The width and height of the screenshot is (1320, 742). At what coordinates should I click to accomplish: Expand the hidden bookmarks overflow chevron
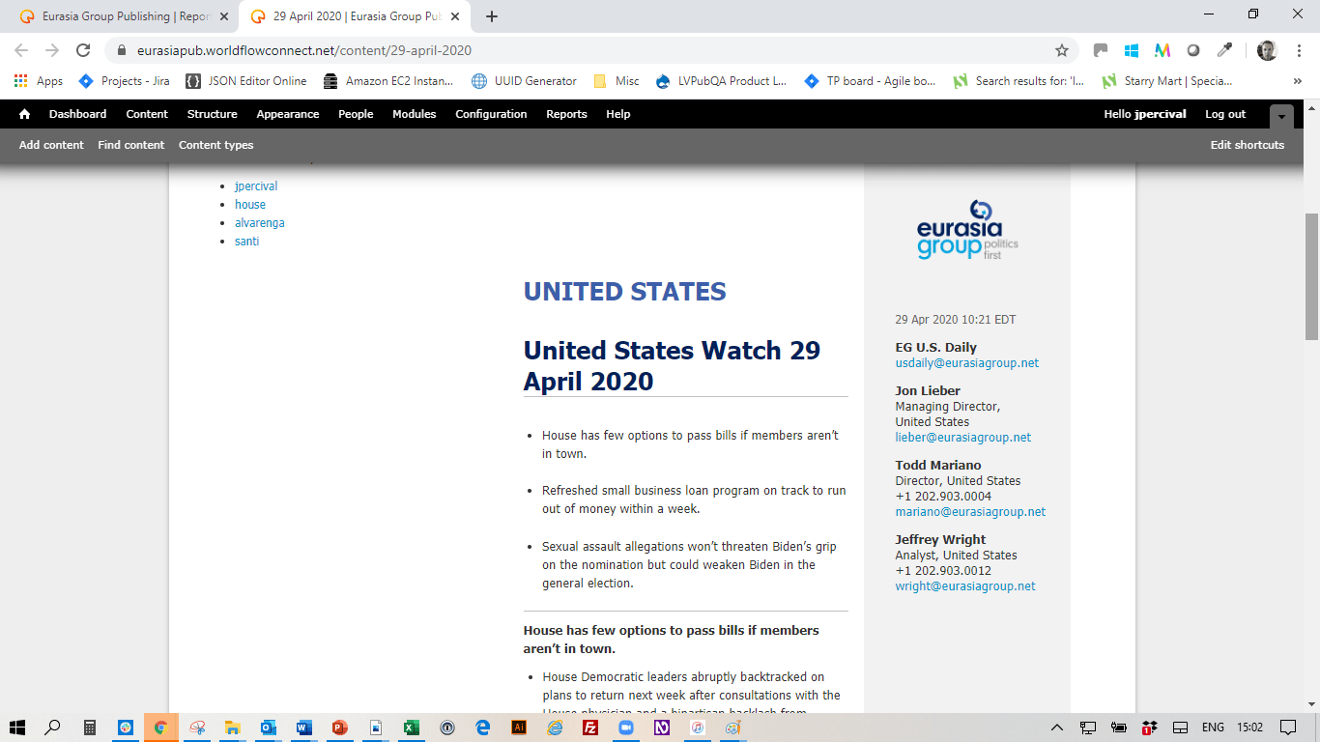tap(1297, 81)
